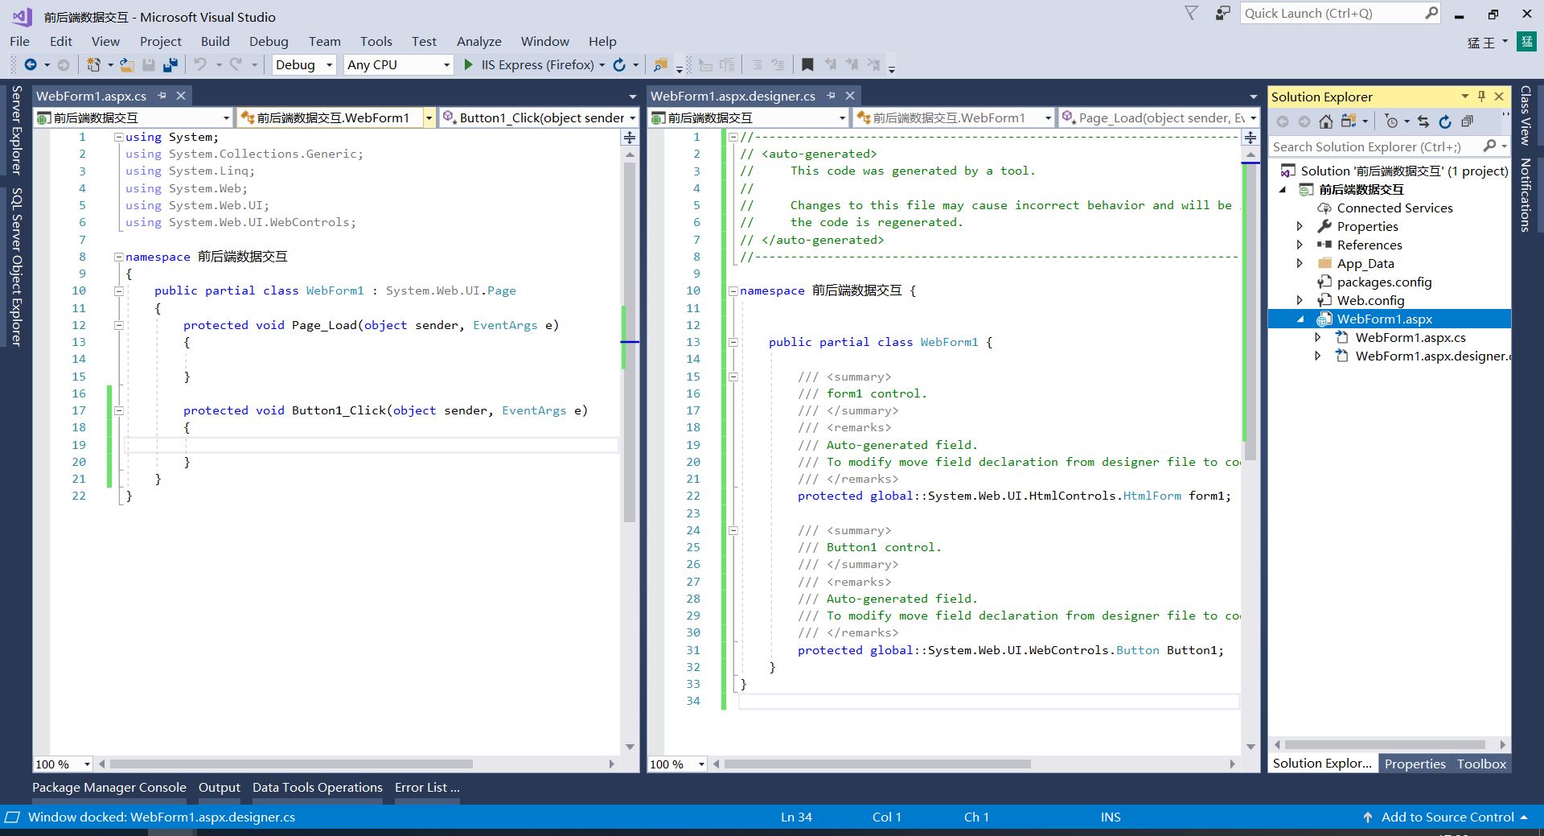Open the Package Manager Console tab
Viewport: 1544px width, 836px height.
(109, 787)
